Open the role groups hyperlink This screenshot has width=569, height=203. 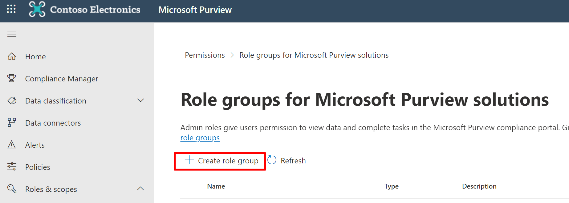pyautogui.click(x=200, y=138)
